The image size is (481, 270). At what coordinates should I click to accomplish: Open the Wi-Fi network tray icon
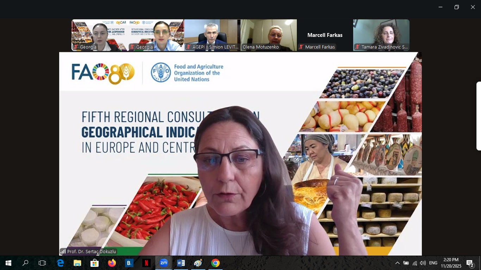click(x=415, y=263)
